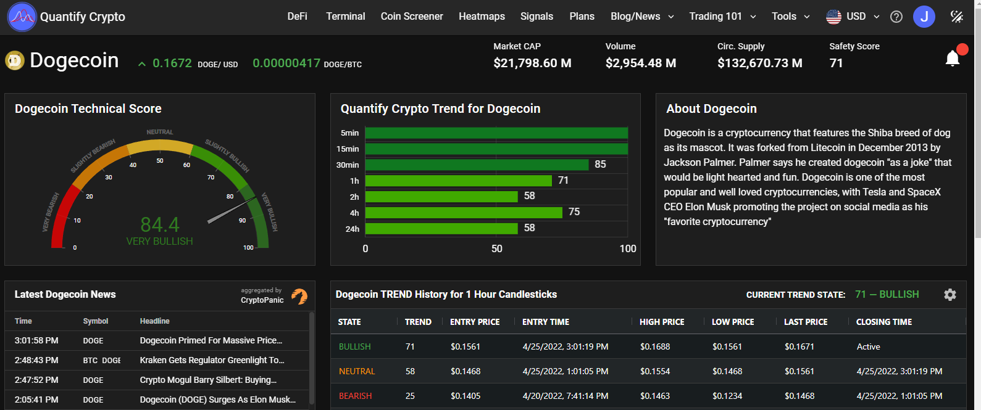The image size is (981, 410).
Task: Open headline Dogecoin Primed For Massive Price
Action: pos(211,340)
